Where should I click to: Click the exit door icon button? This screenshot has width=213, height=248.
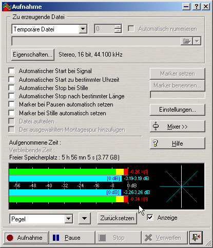pyautogui.click(x=196, y=238)
